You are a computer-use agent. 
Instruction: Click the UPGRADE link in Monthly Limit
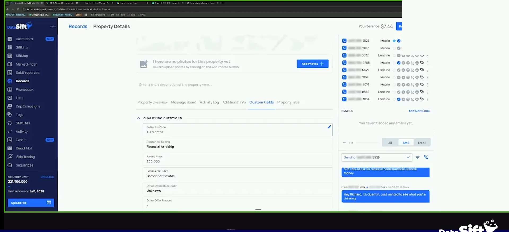47,177
